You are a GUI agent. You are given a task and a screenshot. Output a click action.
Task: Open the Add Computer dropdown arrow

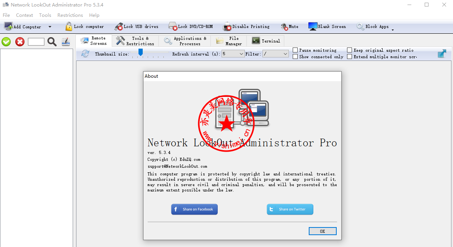pyautogui.click(x=50, y=27)
